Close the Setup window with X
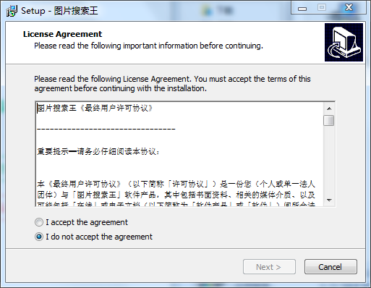 (x=349, y=8)
